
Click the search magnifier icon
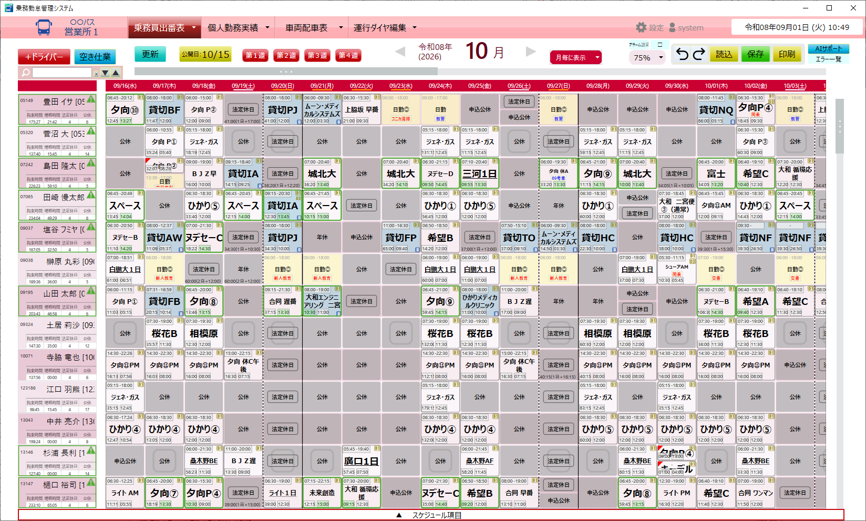[x=25, y=73]
